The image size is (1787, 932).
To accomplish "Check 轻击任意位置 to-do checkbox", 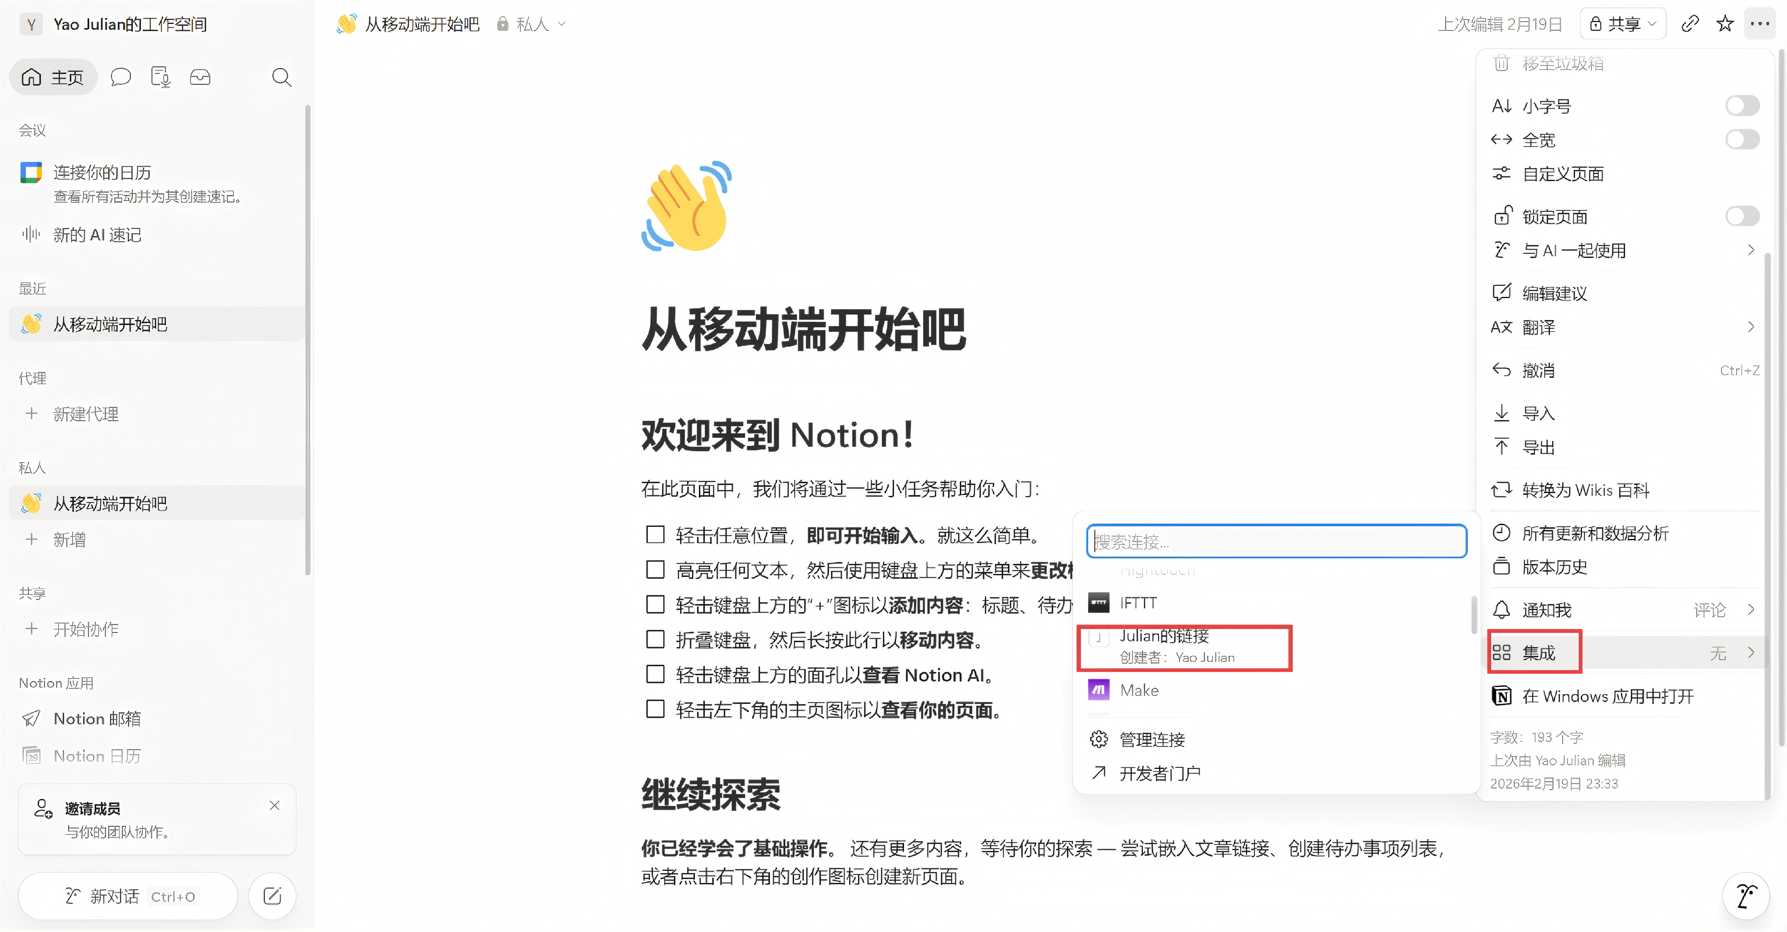I will pos(655,534).
